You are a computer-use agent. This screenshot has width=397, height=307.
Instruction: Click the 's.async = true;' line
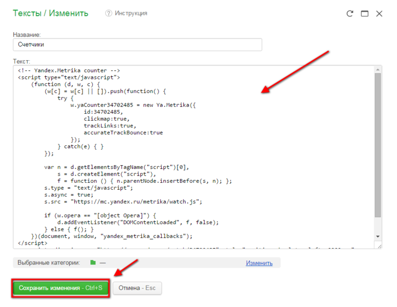coord(69,194)
